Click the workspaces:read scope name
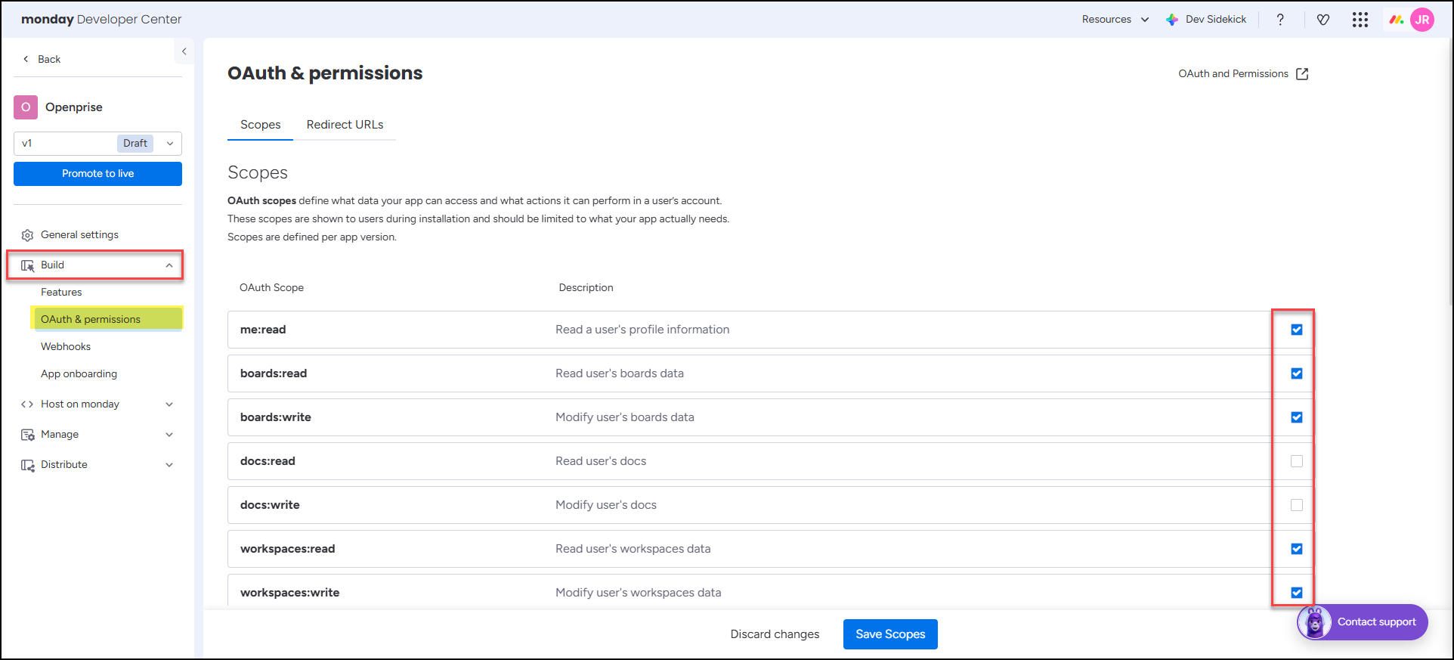 pyautogui.click(x=287, y=549)
